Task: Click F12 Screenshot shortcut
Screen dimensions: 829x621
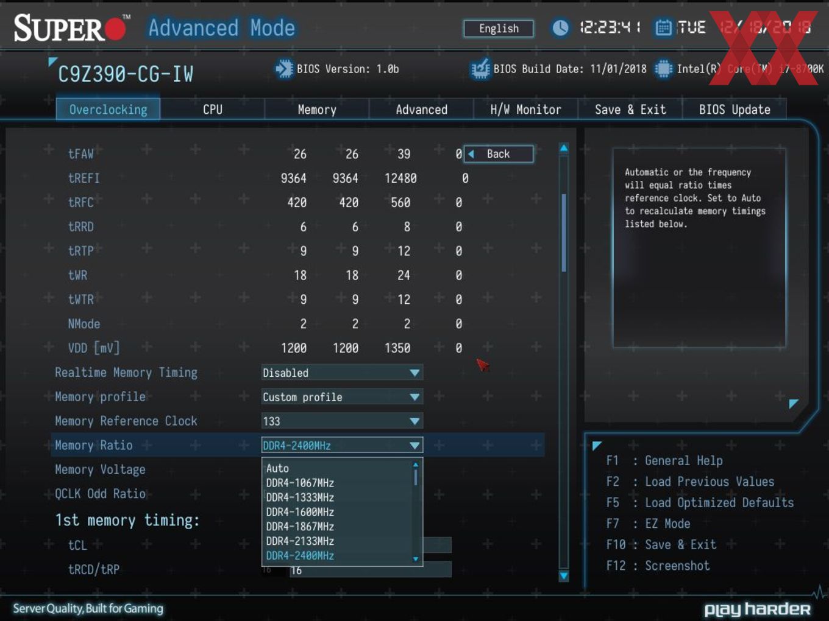Action: 658,566
